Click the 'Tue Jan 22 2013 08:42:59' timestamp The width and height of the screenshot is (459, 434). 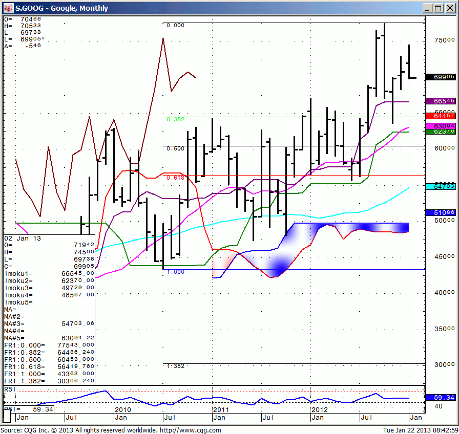coord(421,430)
